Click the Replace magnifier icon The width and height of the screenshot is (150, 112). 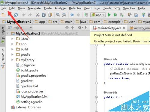click(x=64, y=15)
